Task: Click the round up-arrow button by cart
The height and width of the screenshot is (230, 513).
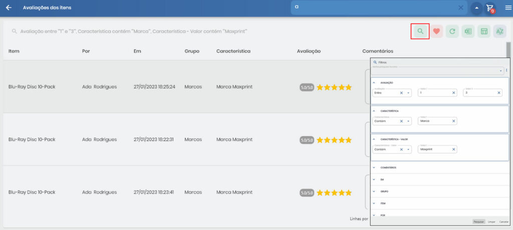Action: (x=476, y=8)
